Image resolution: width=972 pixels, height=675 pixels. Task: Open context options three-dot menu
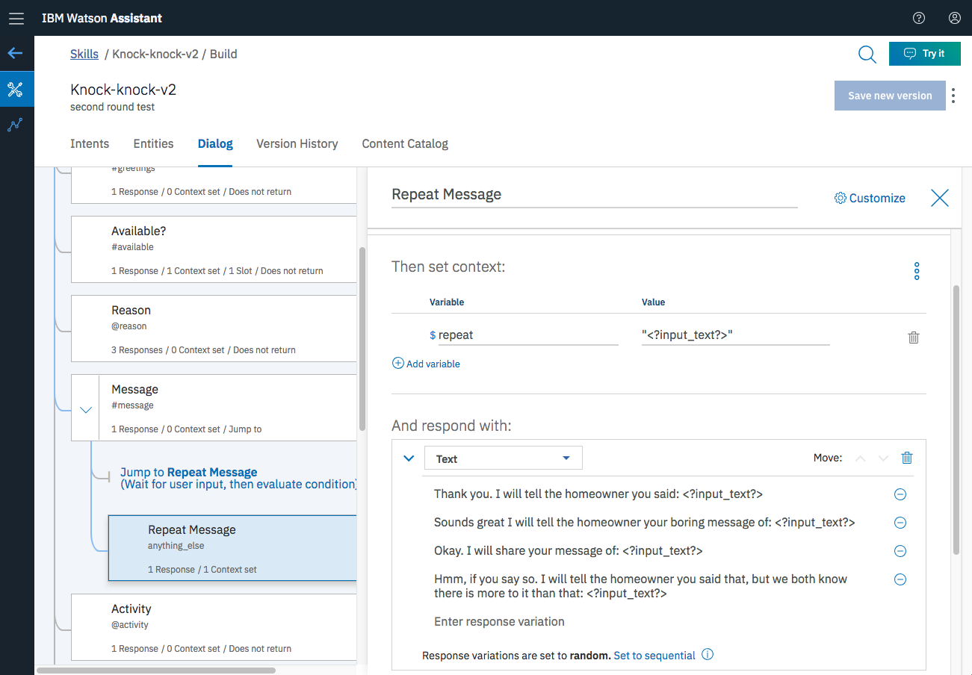click(x=917, y=271)
